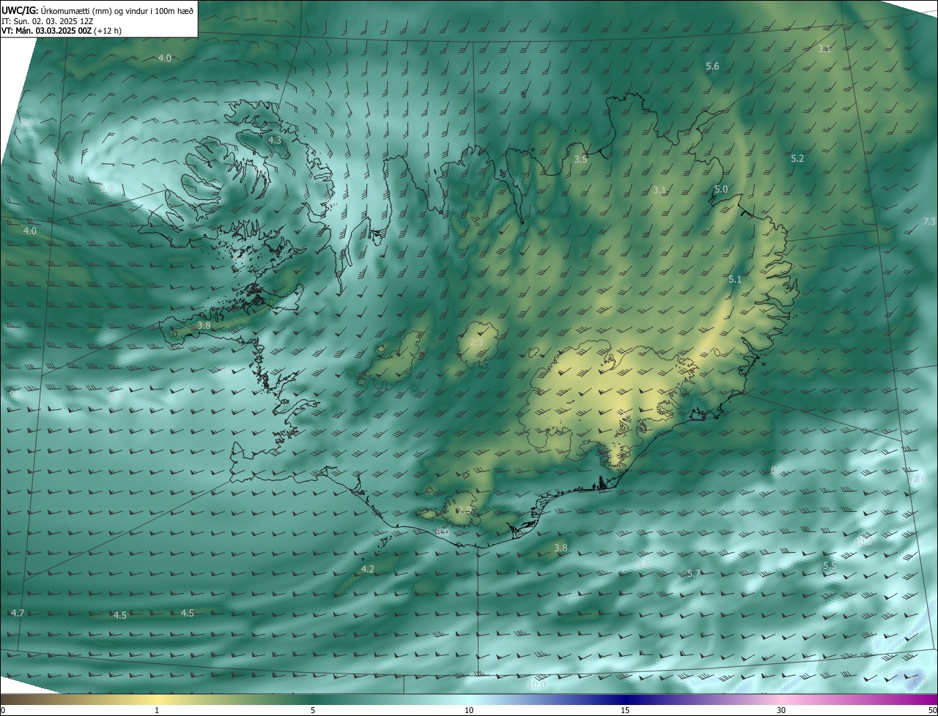The height and width of the screenshot is (716, 938).
Task: Click the 5.2 value label on the map
Action: pos(798,159)
